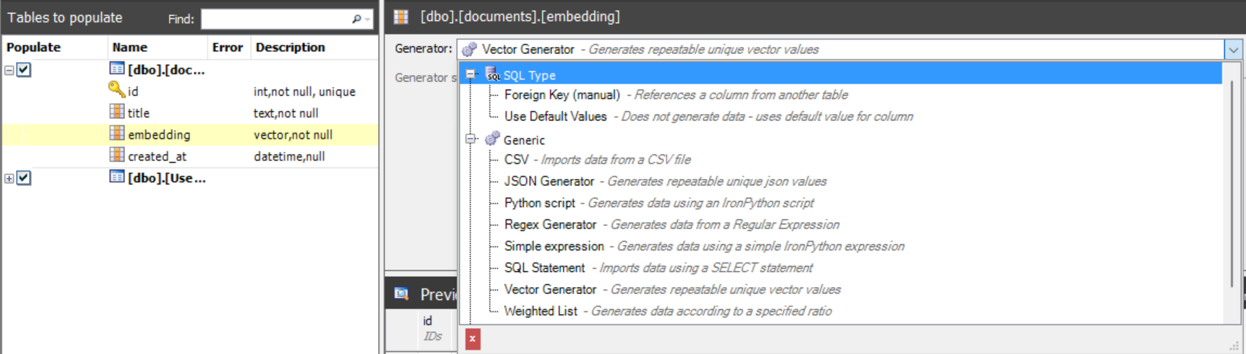Viewport: 1246px width, 354px height.
Task: Click the key icon beside id column
Action: point(116,90)
